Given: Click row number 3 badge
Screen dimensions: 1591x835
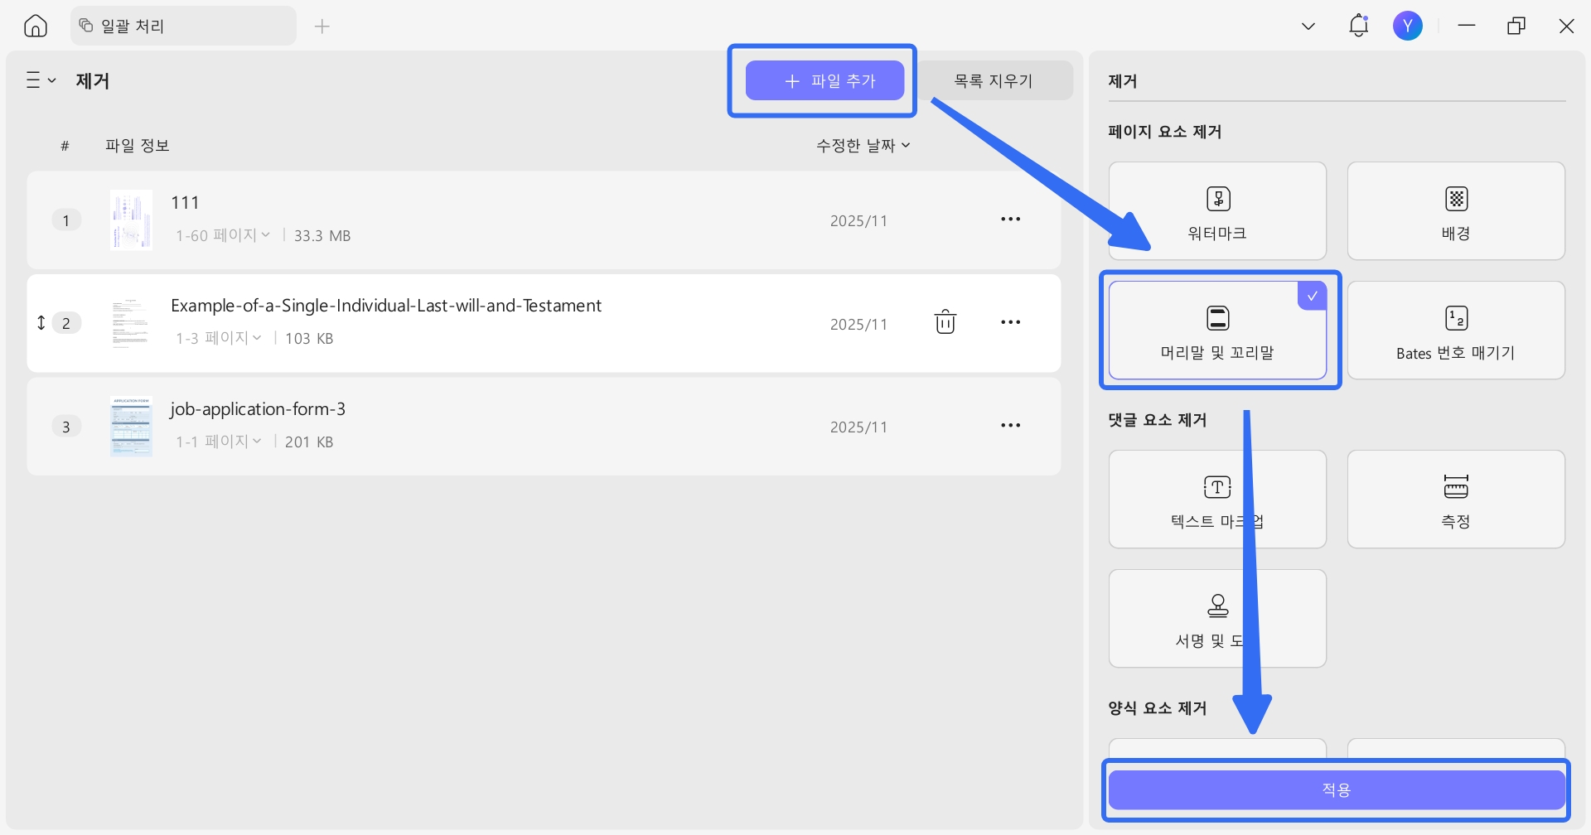Looking at the screenshot, I should click(x=66, y=427).
